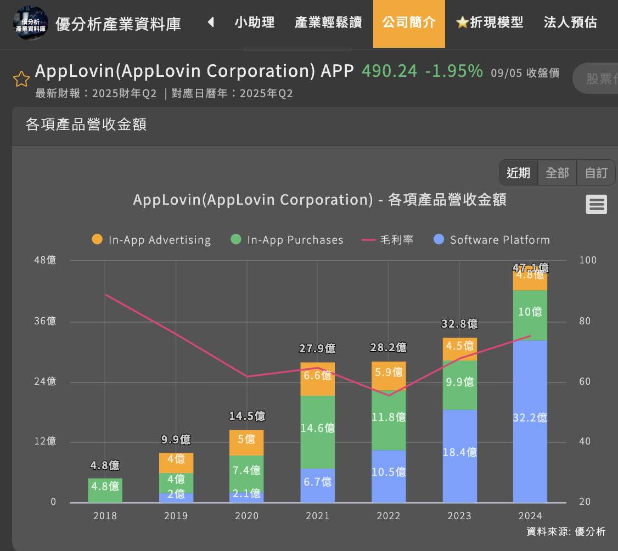Choose the 自訂 range option
Viewport: 618px width, 551px height.
[596, 172]
